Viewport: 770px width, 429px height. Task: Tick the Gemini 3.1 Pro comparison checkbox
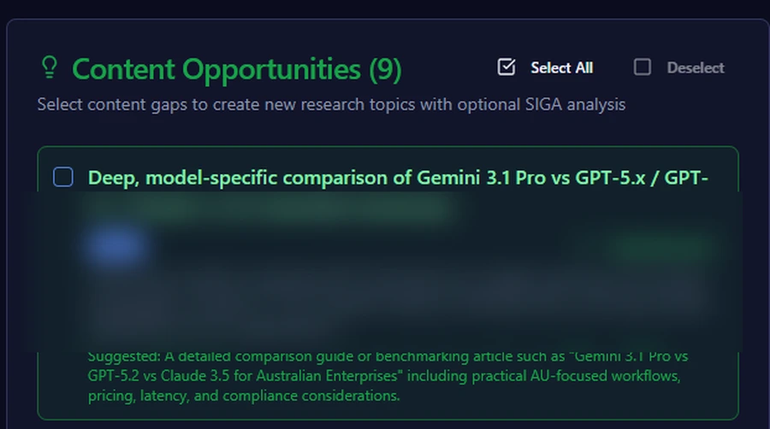click(x=63, y=178)
